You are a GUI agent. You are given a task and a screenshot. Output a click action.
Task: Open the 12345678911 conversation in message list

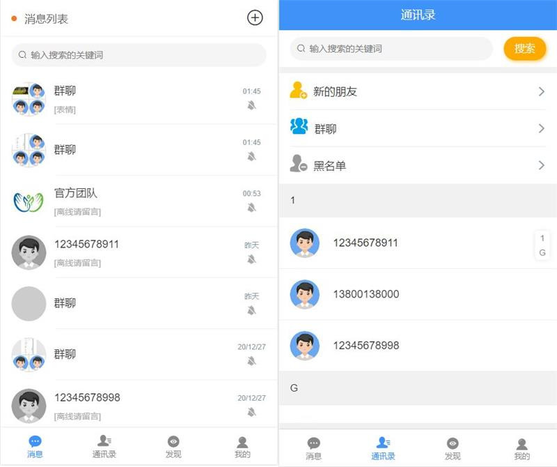pyautogui.click(x=139, y=252)
